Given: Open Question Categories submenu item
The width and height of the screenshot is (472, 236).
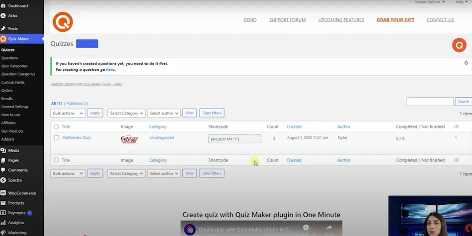Looking at the screenshot, I should [x=18, y=74].
